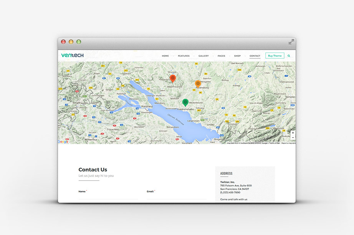354x235 pixels.
Task: Click 'Come and talk with us' text
Action: click(x=234, y=199)
